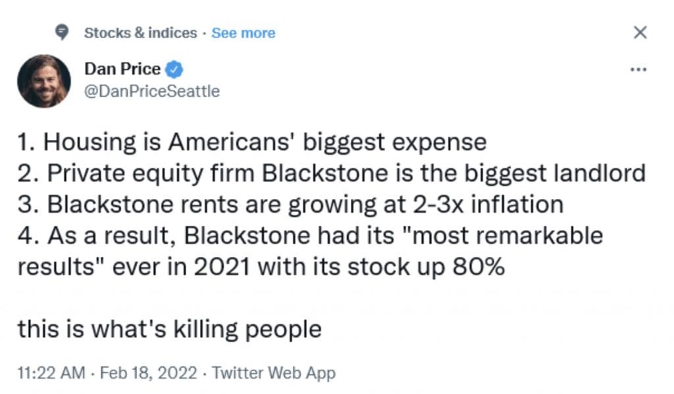Open Dan Price's profile picture
This screenshot has height=394, width=674.
pos(44,81)
